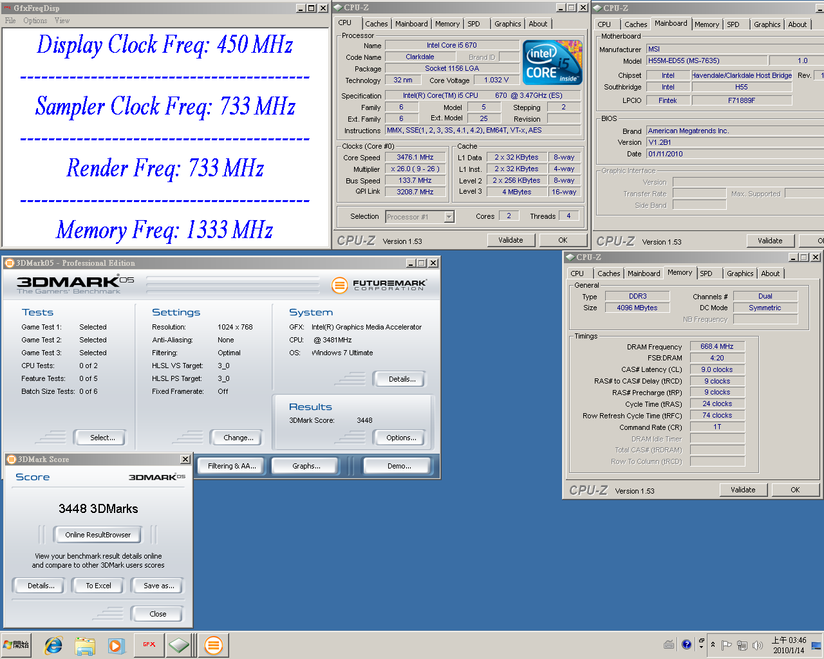Image resolution: width=824 pixels, height=659 pixels.
Task: Open CPU tab in Motherboard CPU-Z window
Action: coord(604,24)
